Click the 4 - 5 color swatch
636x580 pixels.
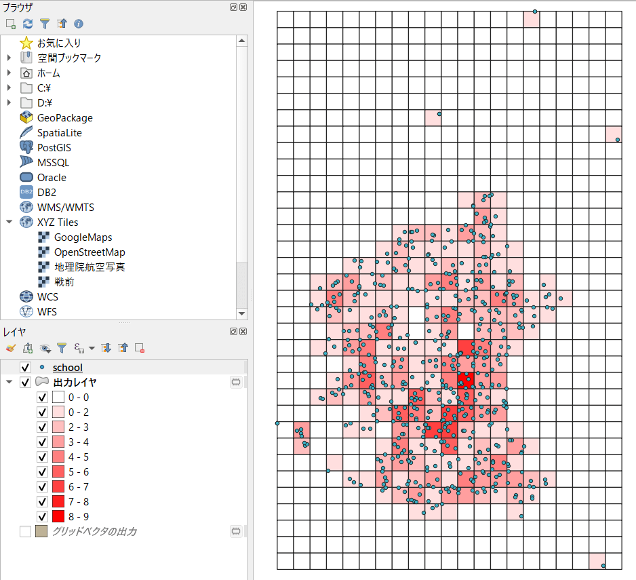tap(58, 457)
